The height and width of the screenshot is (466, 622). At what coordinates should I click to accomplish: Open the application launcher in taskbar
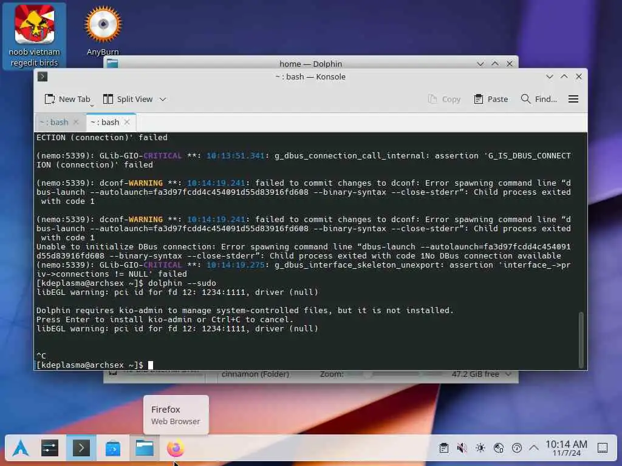[21, 448]
